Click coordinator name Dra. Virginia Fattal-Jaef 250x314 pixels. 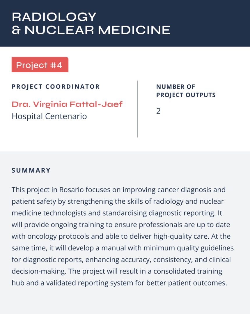[67, 104]
